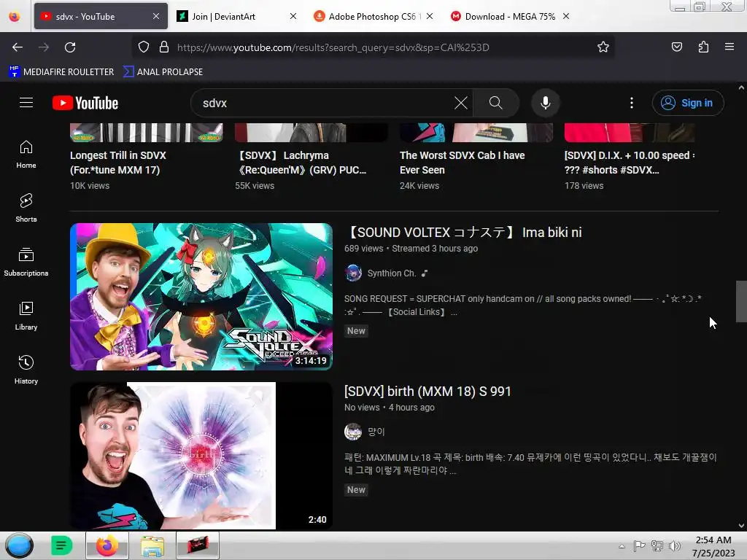Open the green notes app in the taskbar
Viewport: 747px width, 560px height.
(61, 545)
